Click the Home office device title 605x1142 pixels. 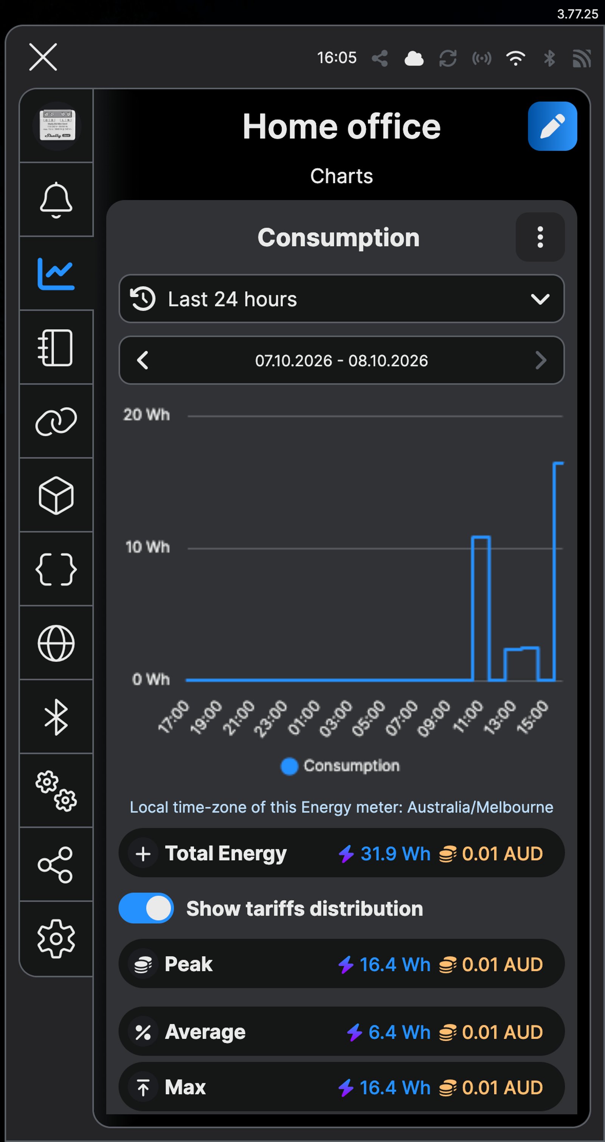pos(341,127)
